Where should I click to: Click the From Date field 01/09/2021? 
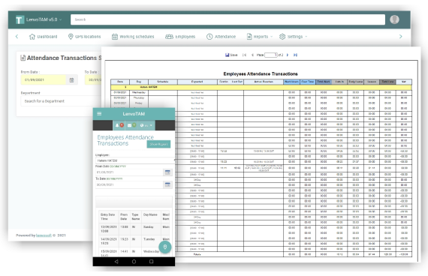point(44,80)
